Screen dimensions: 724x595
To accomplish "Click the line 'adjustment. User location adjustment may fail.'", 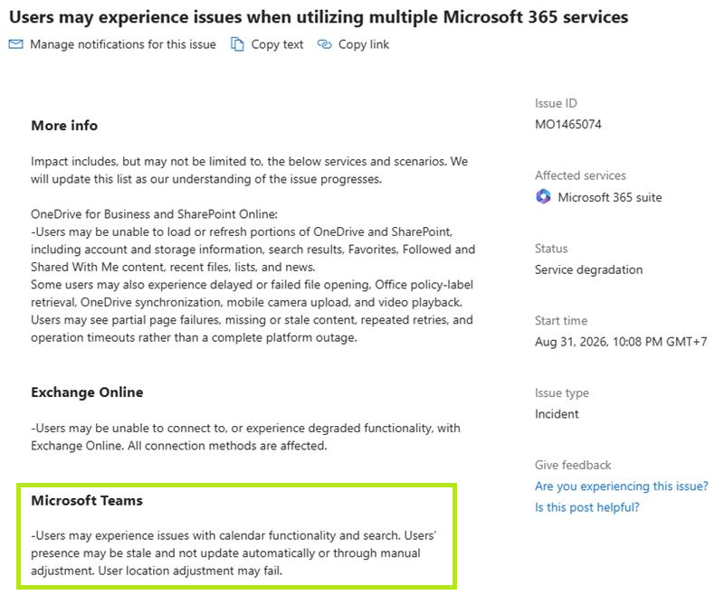I will click(x=157, y=571).
